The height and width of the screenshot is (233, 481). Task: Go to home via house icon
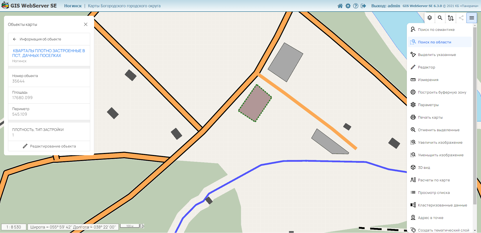tap(340, 6)
